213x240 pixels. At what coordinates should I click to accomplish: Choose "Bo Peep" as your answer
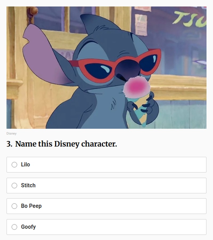coord(106,206)
